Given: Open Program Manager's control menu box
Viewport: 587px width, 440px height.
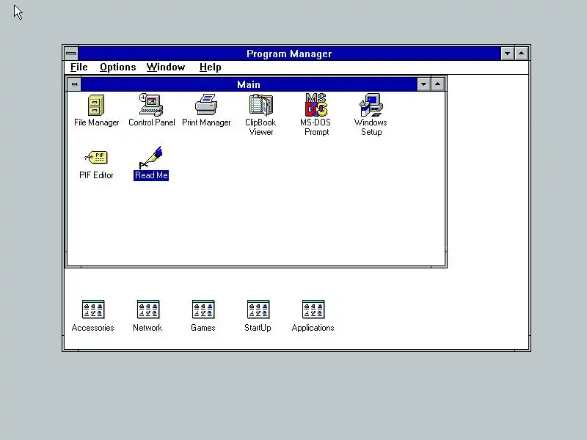Looking at the screenshot, I should click(70, 54).
